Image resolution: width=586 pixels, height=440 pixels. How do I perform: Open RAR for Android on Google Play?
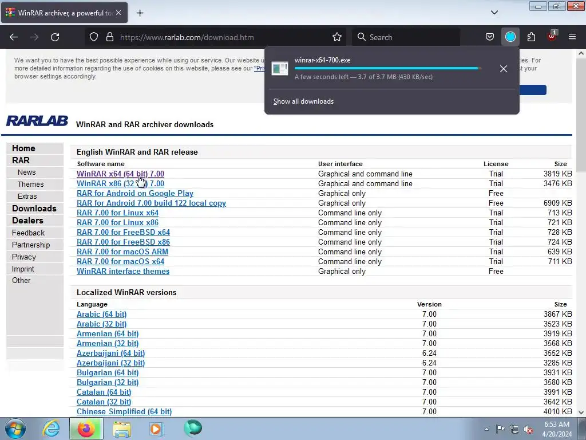point(135,193)
